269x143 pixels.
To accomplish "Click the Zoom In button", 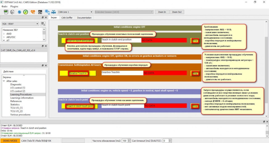I will pyautogui.click(x=162, y=12).
